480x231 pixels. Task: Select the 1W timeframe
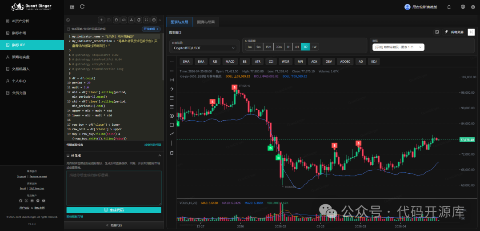(x=314, y=47)
